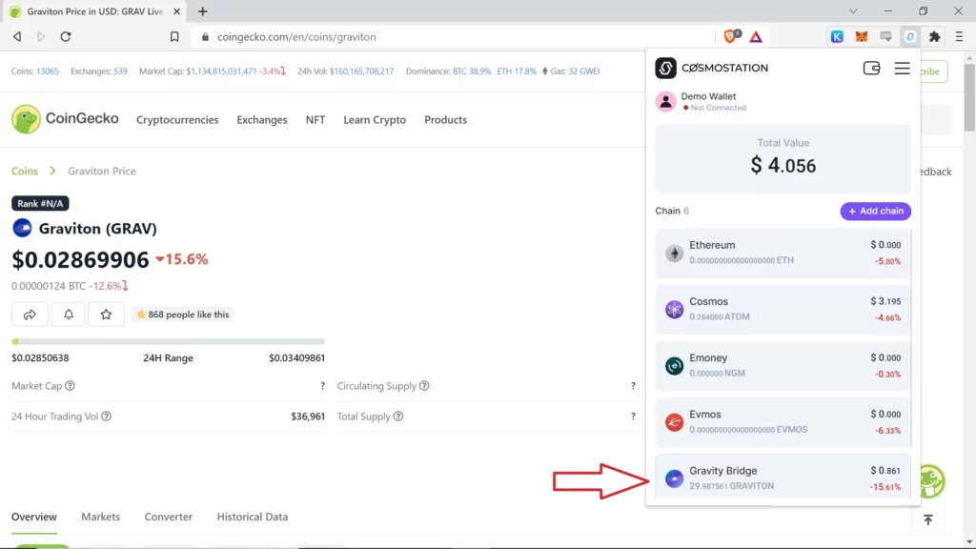The width and height of the screenshot is (976, 549).
Task: Open the NFT menu
Action: tap(315, 119)
